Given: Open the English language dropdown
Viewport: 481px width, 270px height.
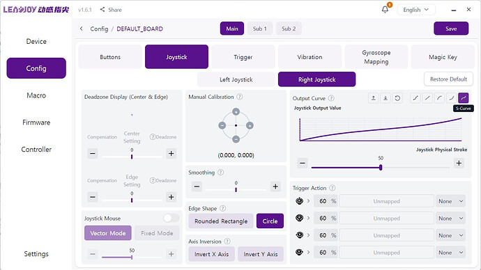Looking at the screenshot, I should pos(416,10).
